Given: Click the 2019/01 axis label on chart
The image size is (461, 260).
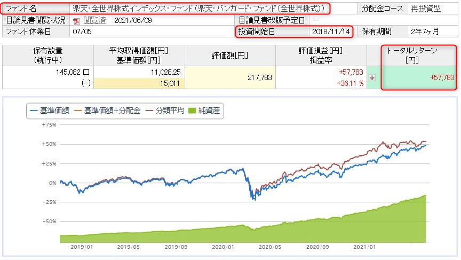Looking at the screenshot, I should (82, 247).
